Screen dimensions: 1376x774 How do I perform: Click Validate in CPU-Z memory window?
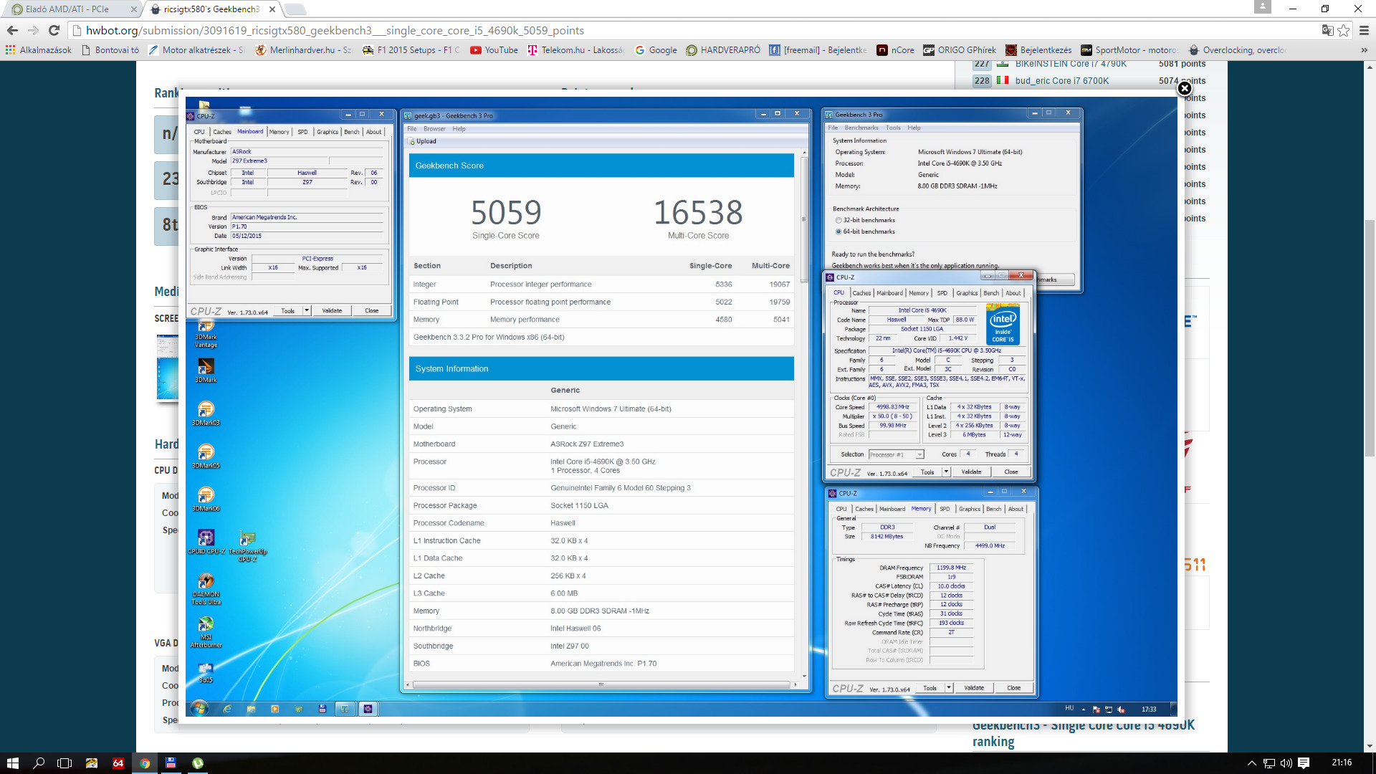tap(973, 688)
